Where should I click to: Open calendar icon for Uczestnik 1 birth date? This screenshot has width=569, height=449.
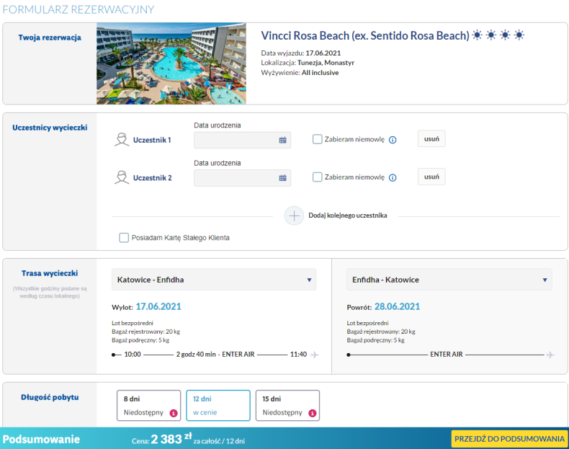tap(282, 140)
